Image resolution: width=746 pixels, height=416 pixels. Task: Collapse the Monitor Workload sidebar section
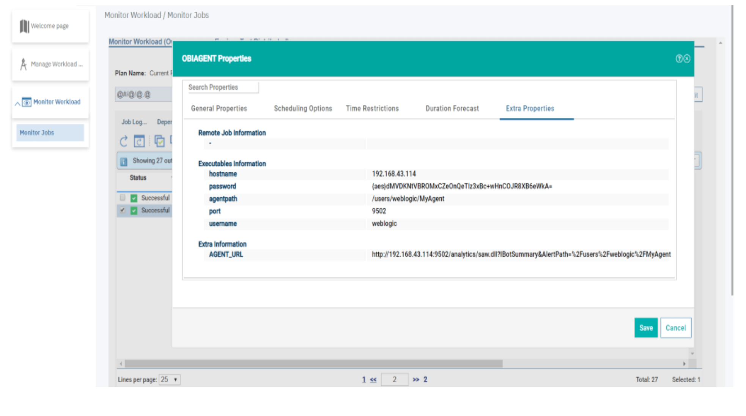(x=17, y=103)
